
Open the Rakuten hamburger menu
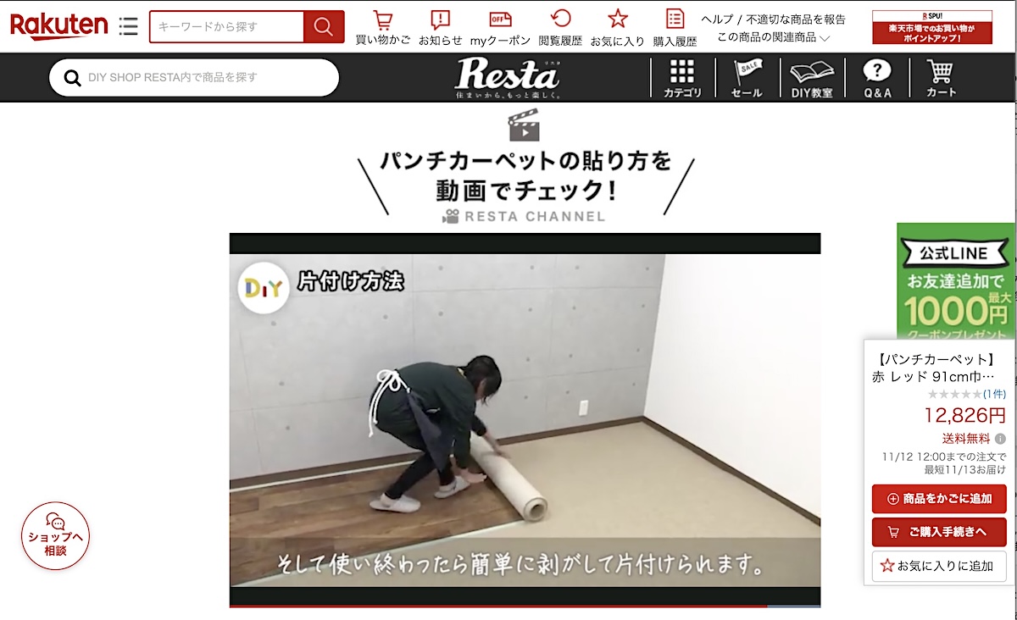point(128,26)
